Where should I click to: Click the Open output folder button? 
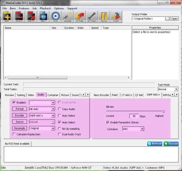174,18
